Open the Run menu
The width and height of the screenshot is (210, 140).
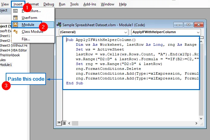[x=62, y=4]
